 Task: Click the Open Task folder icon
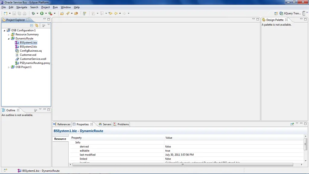[x=76, y=13]
